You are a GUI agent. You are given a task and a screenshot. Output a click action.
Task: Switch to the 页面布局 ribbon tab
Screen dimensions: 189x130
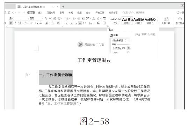click(x=51, y=13)
